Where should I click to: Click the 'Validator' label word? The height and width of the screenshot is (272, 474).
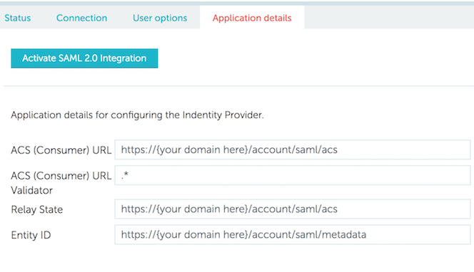click(x=31, y=190)
